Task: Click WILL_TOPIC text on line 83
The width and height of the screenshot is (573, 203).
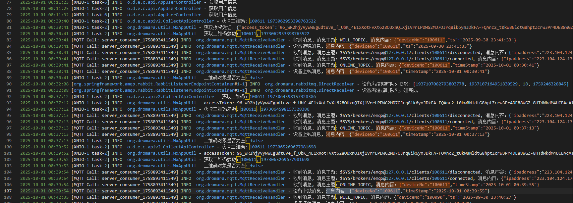Action: pyautogui.click(x=353, y=40)
